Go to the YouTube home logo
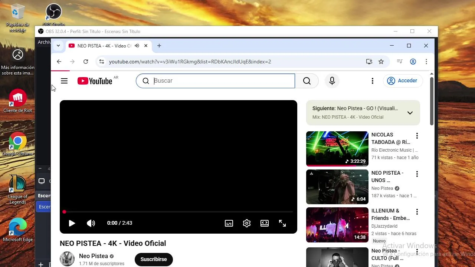Image resolution: width=475 pixels, height=267 pixels. click(95, 81)
